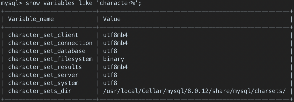Click the character_set_filesystem variable name
Viewport: 294px width, 102px height.
click(50, 59)
